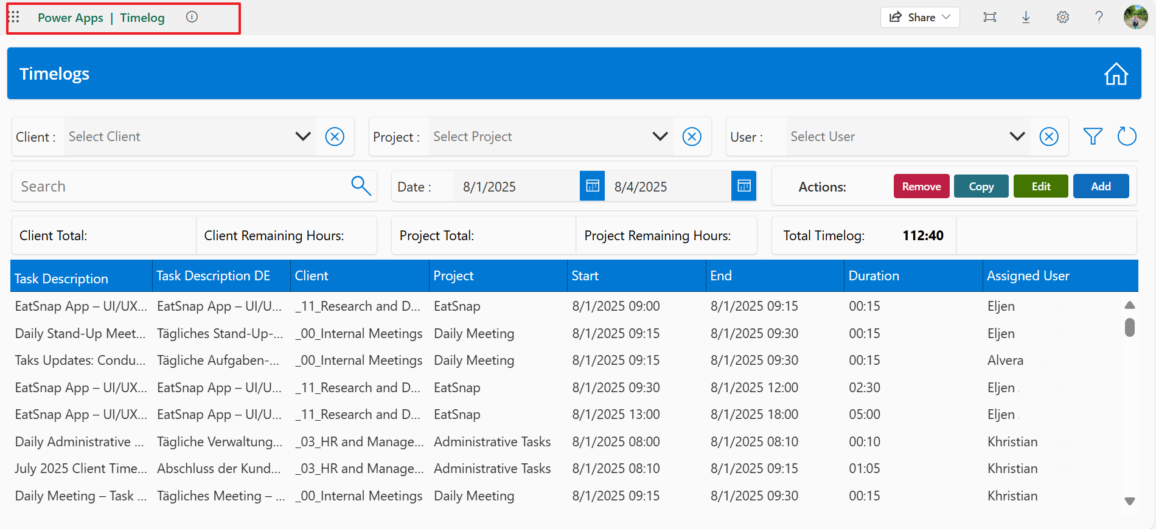This screenshot has height=529, width=1156.
Task: Go to the Home screen icon
Action: pos(1115,74)
